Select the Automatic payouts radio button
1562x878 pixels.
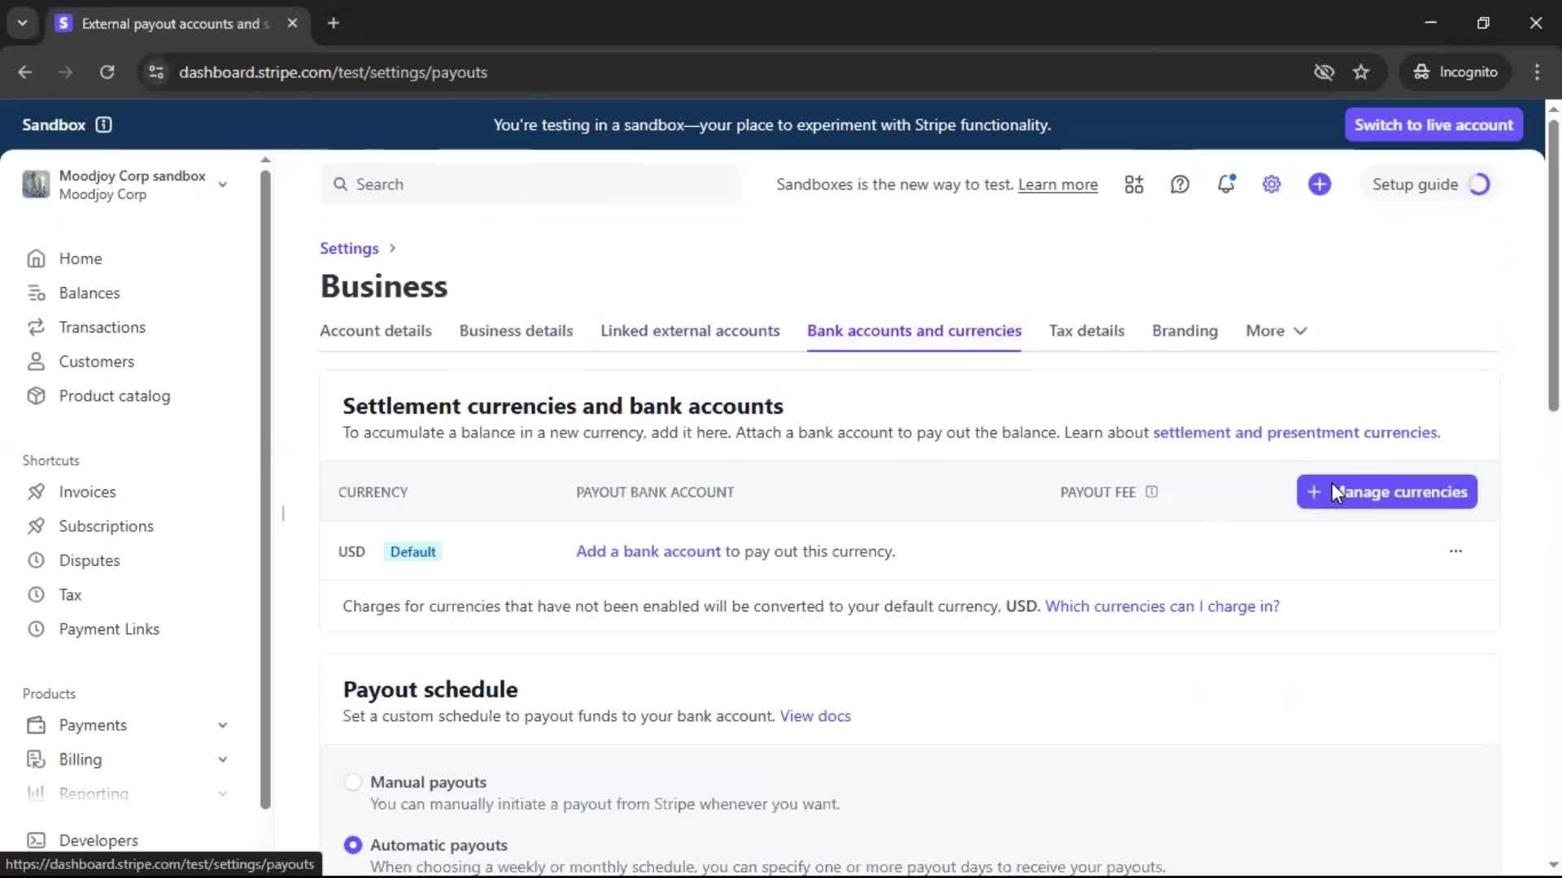[x=352, y=845]
